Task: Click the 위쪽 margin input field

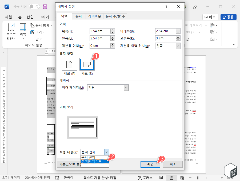Action: coord(100,31)
